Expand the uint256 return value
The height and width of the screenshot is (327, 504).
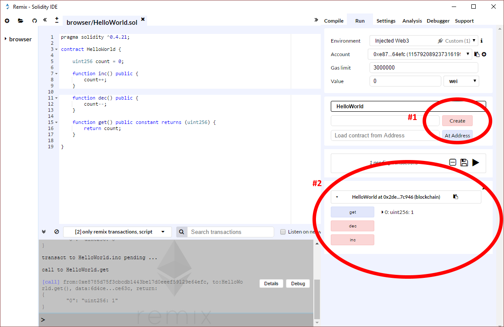coord(382,212)
